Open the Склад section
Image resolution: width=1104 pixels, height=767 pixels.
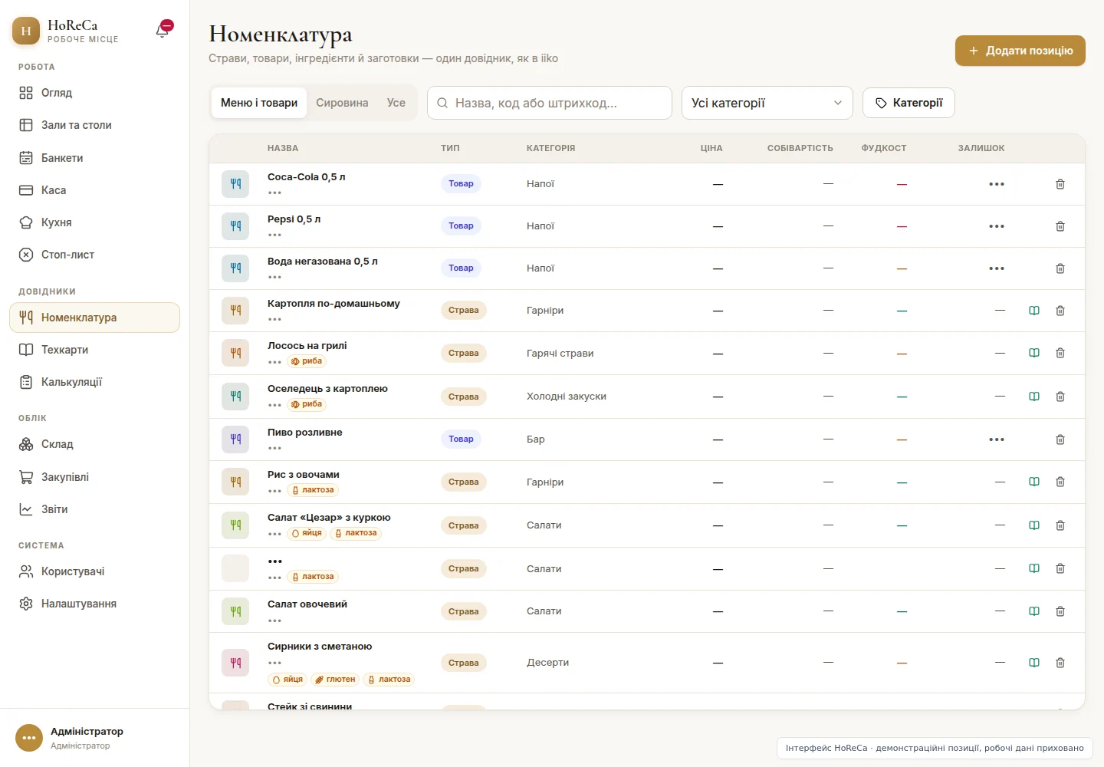[94, 444]
